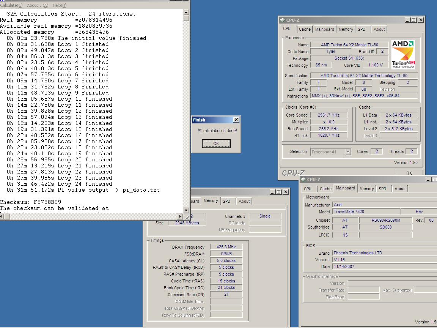Image resolution: width=437 pixels, height=328 pixels.
Task: Close the Finish dialog with its X
Action: [x=236, y=120]
